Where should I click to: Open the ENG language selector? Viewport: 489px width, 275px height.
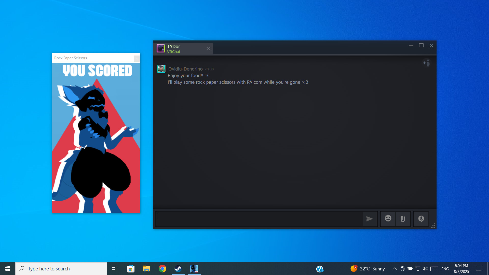[x=445, y=268]
